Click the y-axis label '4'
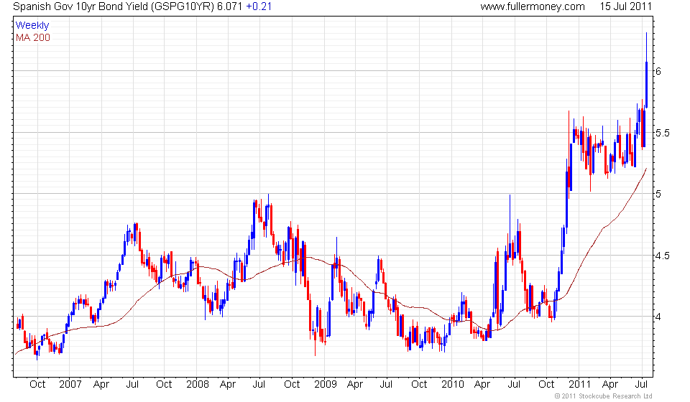This screenshot has width=690, height=402. pyautogui.click(x=658, y=317)
